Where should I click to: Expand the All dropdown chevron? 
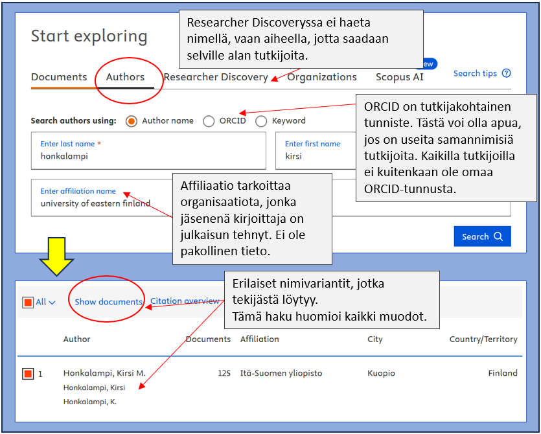[x=52, y=303]
